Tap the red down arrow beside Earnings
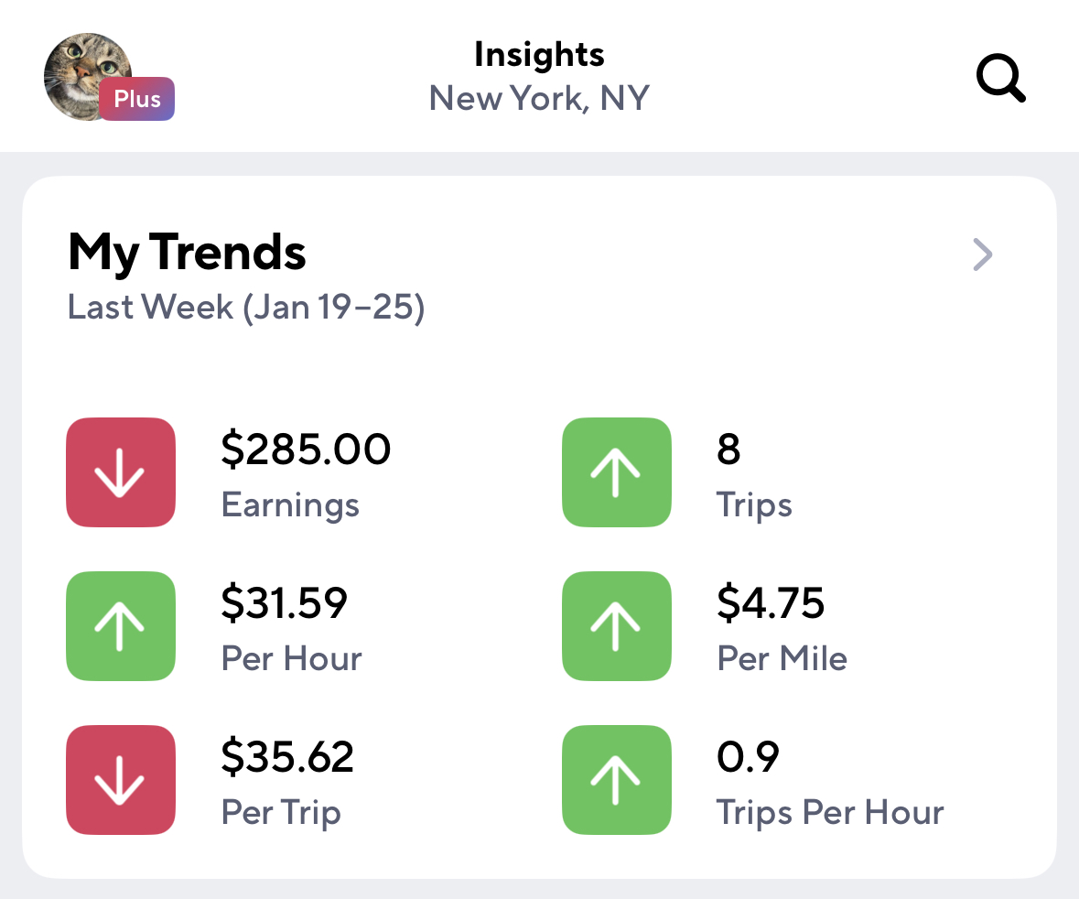The height and width of the screenshot is (899, 1079). pos(121,472)
